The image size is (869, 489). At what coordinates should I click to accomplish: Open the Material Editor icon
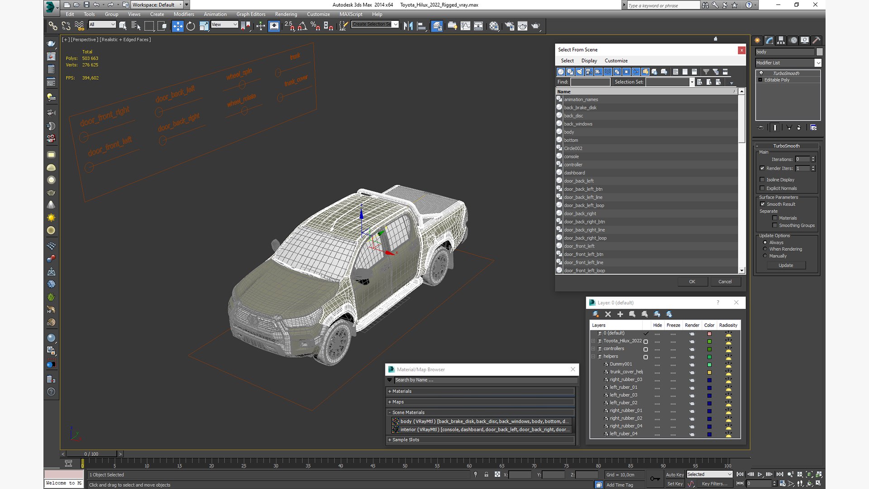(494, 26)
